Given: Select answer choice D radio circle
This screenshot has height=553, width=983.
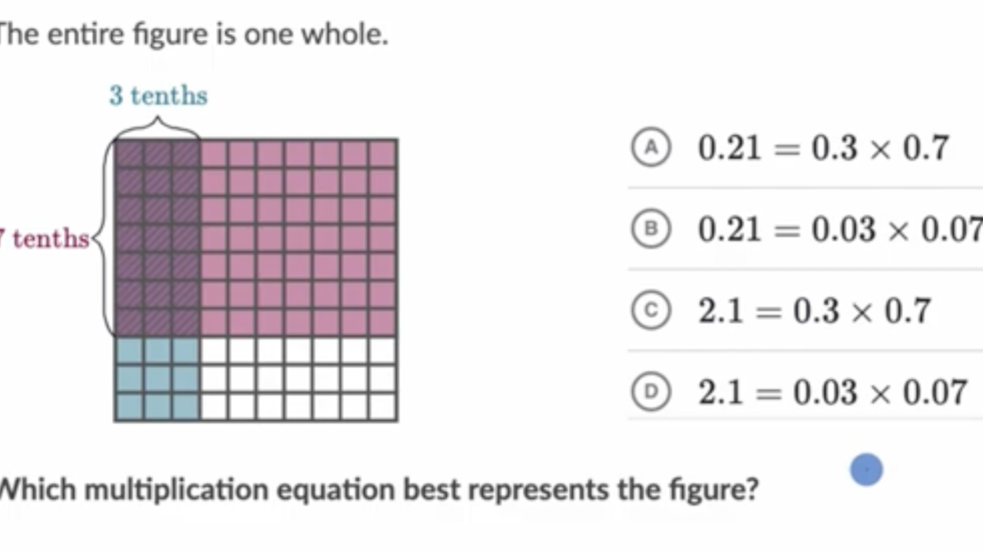Looking at the screenshot, I should 651,392.
